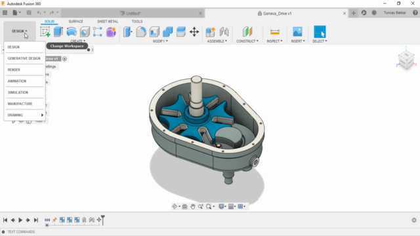Expand the Modify dropdown menu

coord(160,41)
